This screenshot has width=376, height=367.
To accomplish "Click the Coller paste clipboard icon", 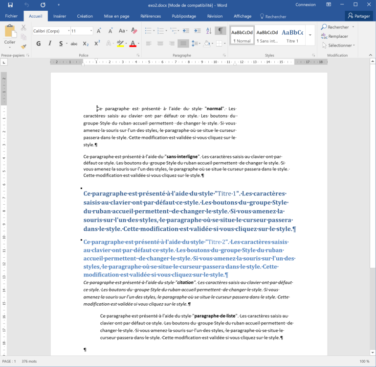I will point(10,31).
